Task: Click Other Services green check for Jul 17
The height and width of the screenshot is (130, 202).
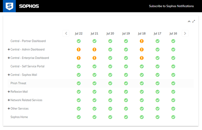Action: (158, 109)
